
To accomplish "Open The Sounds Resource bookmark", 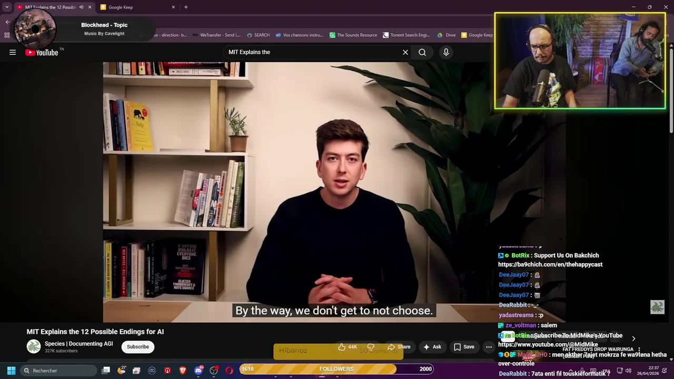I will point(353,35).
